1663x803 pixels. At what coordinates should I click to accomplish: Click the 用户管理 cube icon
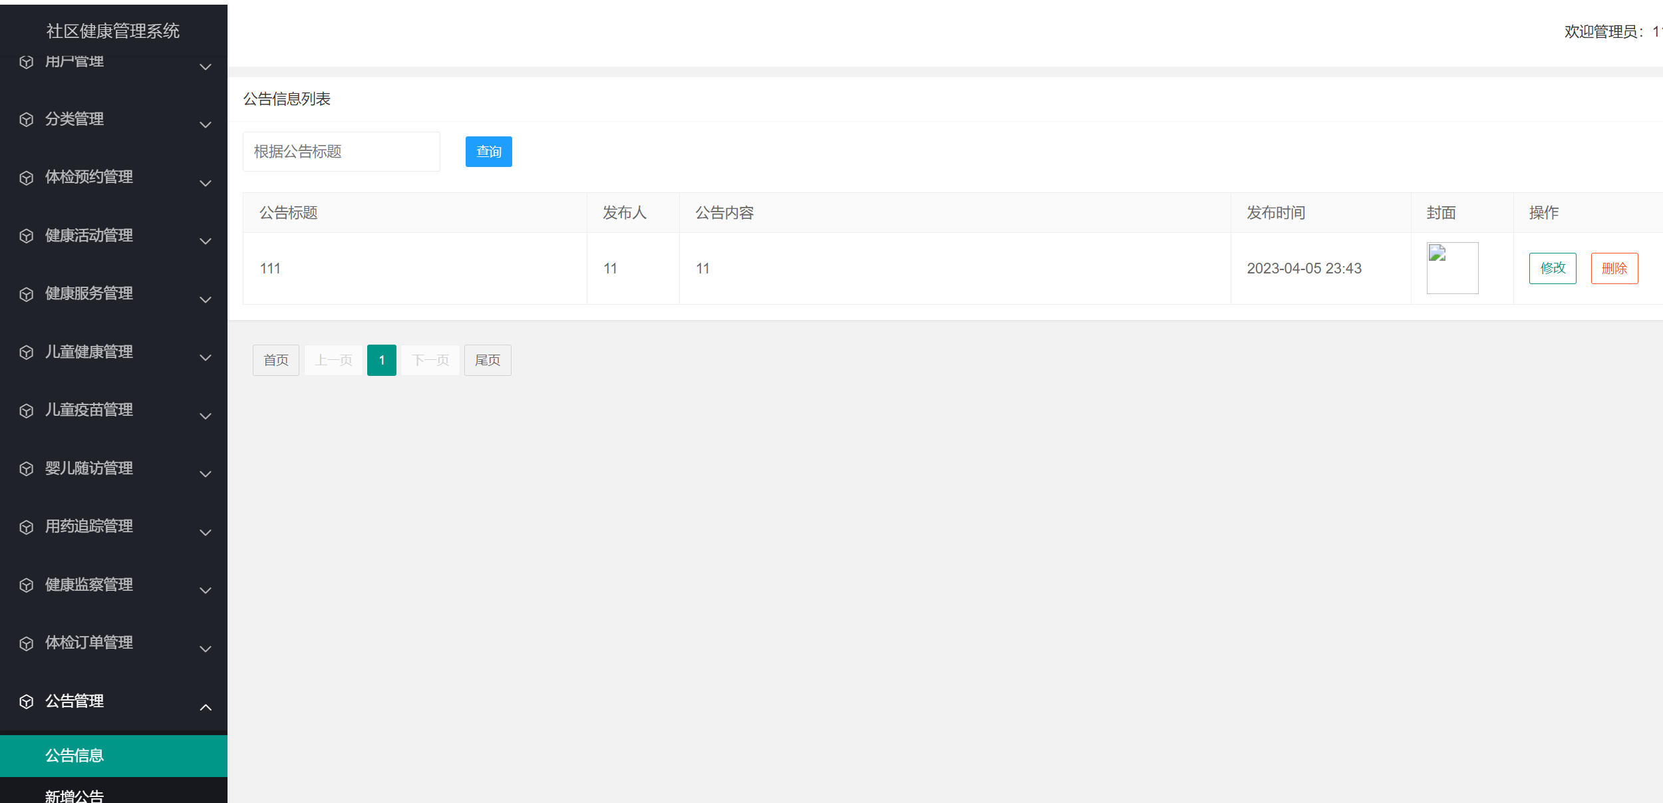(26, 62)
